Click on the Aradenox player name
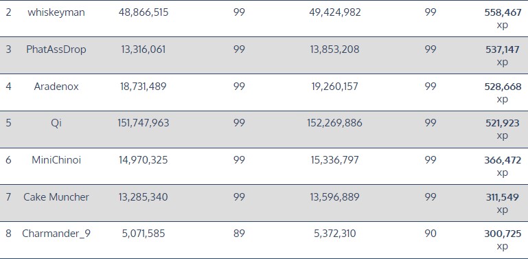This screenshot has height=259, width=528. pos(56,87)
